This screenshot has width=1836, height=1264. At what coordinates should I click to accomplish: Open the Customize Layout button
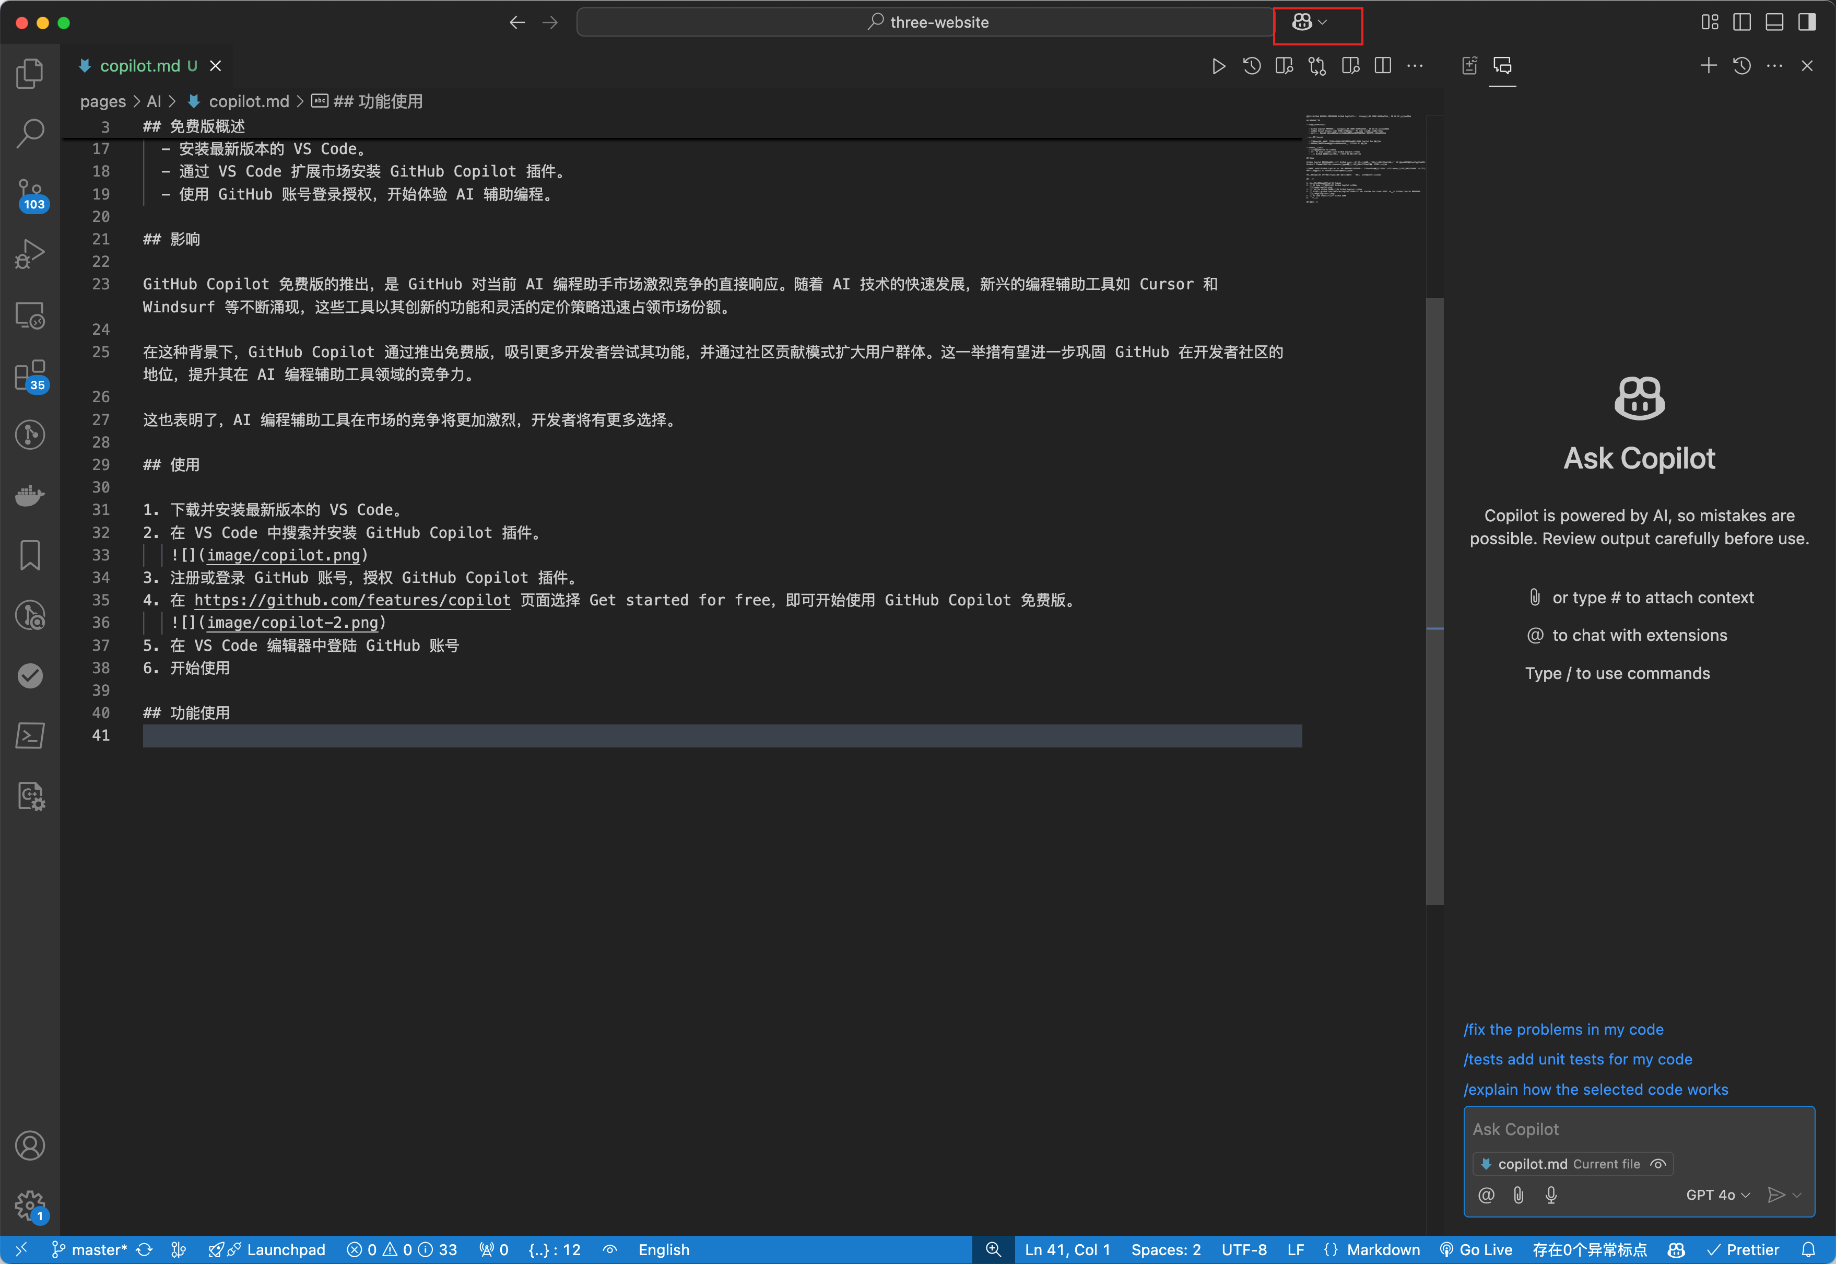[x=1709, y=22]
